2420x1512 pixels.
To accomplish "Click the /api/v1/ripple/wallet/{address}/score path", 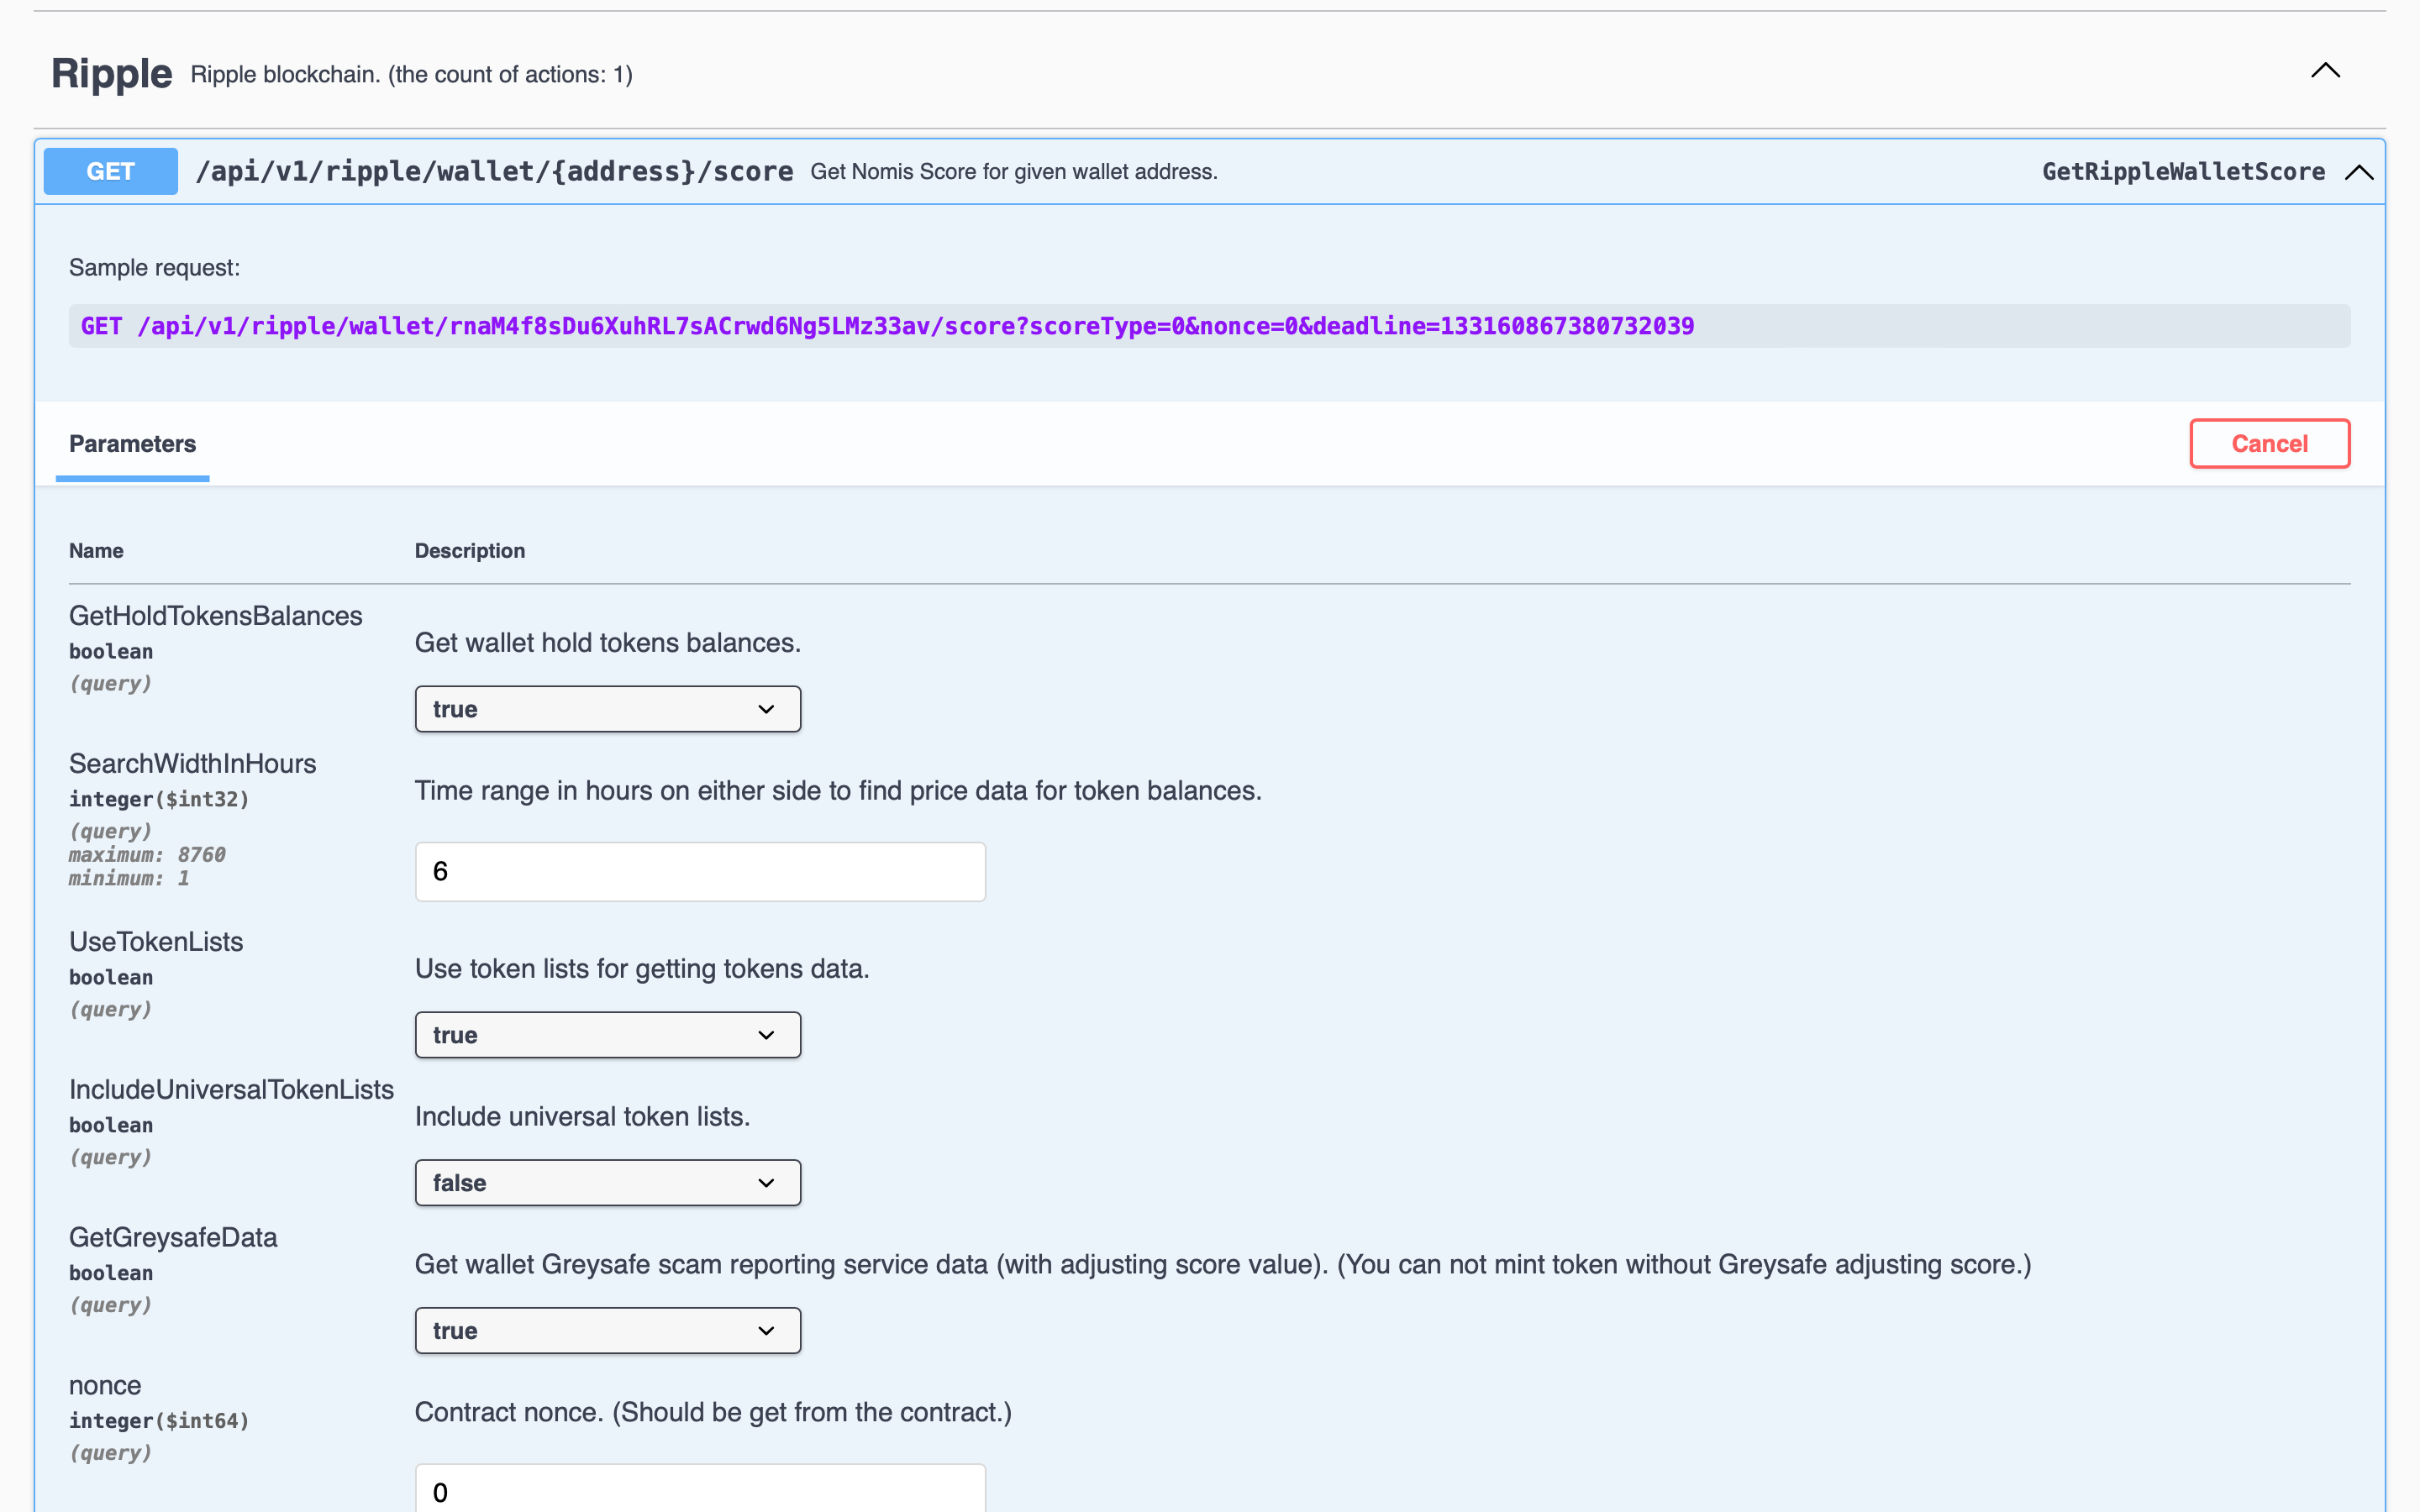I will [494, 171].
